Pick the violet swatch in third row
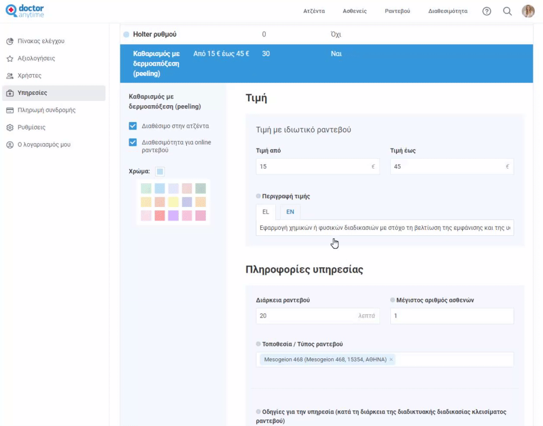Viewport: 543px width, 426px height. click(173, 216)
